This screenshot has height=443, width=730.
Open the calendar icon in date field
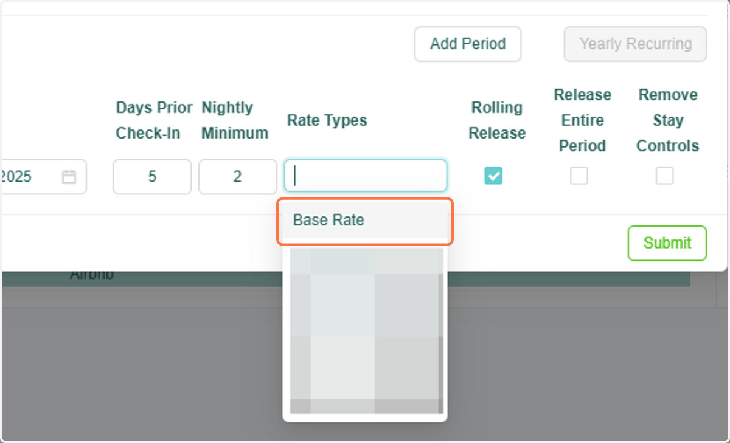point(69,177)
